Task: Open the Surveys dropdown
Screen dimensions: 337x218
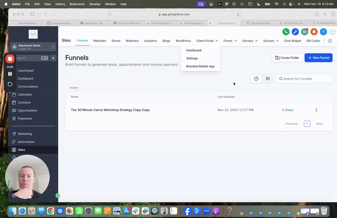Action: click(249, 41)
